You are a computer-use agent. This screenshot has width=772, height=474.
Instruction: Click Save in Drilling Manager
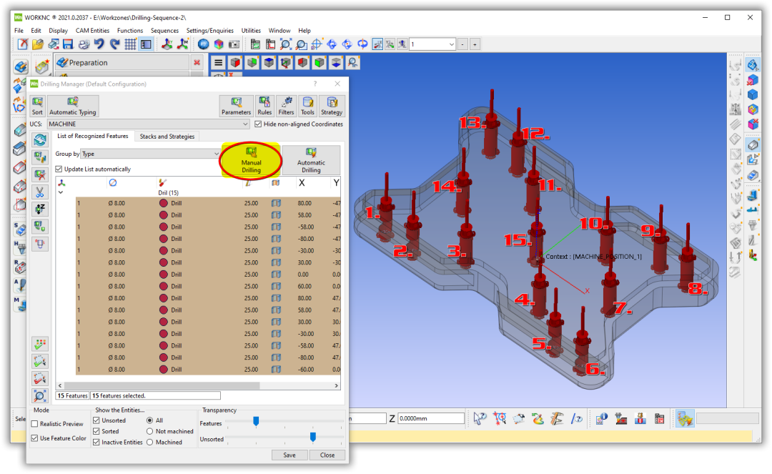289,455
